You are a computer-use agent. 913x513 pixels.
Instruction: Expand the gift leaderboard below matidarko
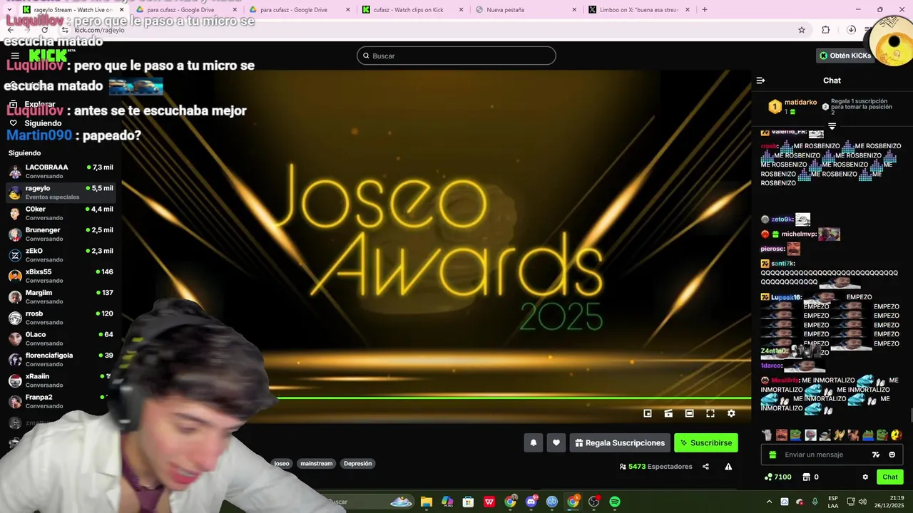click(832, 126)
